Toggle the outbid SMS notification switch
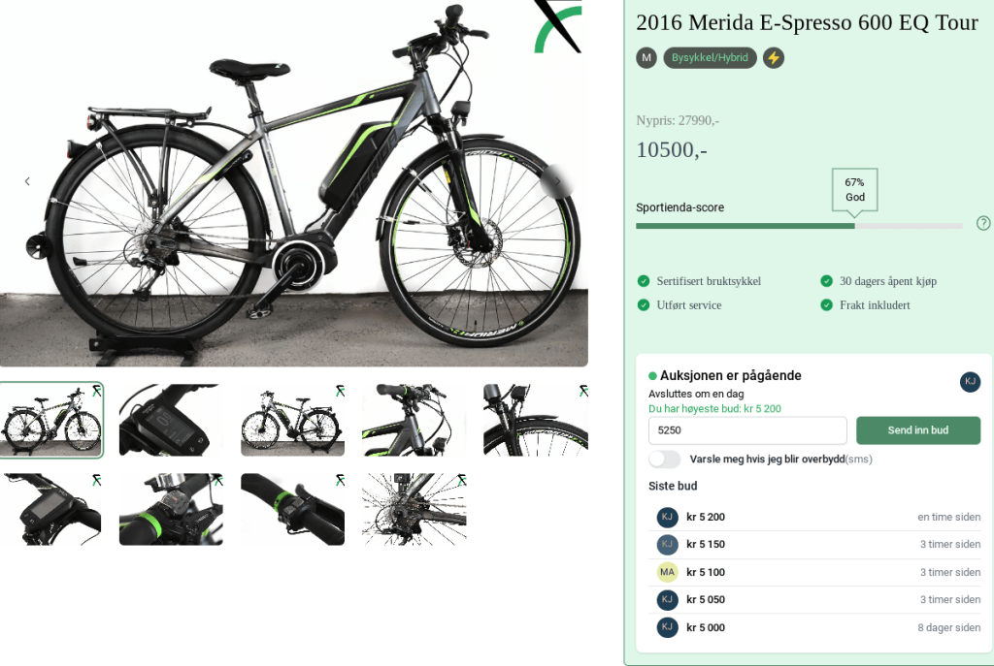Viewport: 994px width, 666px height. [x=665, y=459]
